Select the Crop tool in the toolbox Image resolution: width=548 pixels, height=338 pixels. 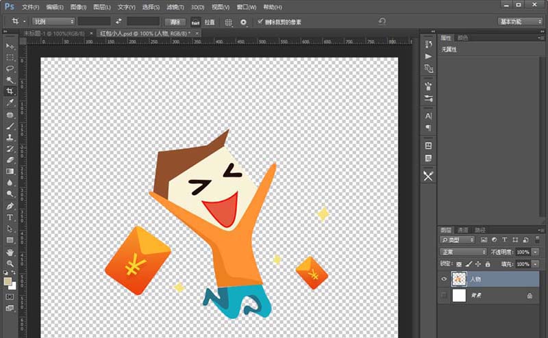(10, 91)
